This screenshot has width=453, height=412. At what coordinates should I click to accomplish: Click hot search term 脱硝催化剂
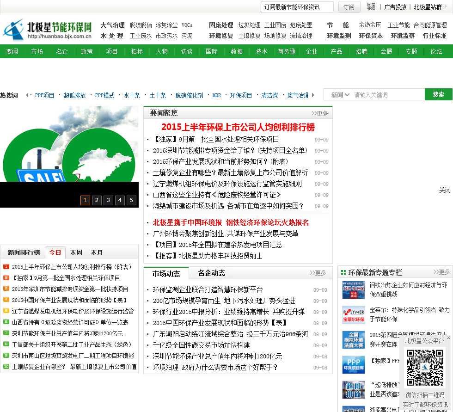pyautogui.click(x=189, y=95)
